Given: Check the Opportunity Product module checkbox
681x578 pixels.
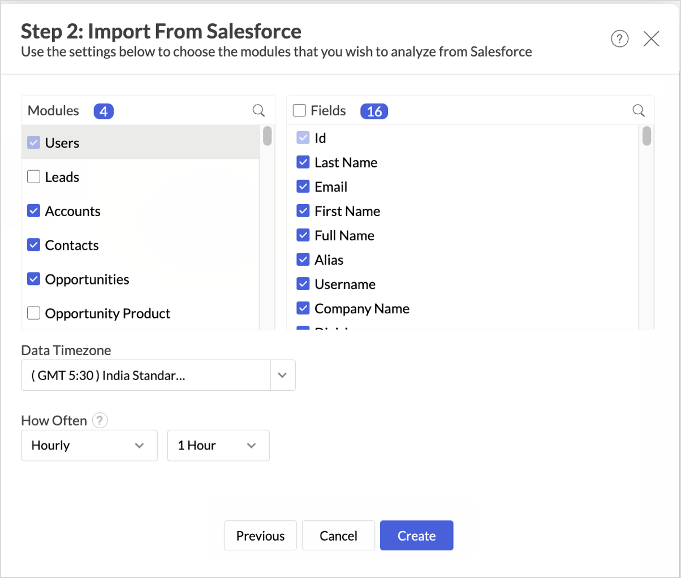Looking at the screenshot, I should coord(34,313).
